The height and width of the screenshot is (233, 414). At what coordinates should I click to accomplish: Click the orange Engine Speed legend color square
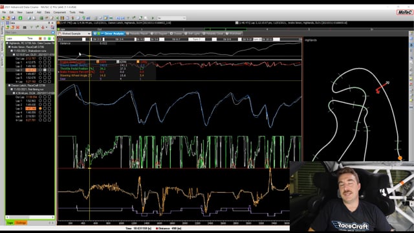pos(98,62)
